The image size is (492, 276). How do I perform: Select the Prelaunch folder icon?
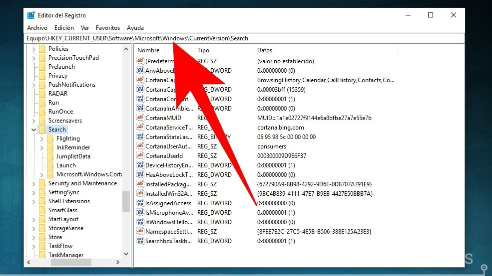click(x=42, y=67)
